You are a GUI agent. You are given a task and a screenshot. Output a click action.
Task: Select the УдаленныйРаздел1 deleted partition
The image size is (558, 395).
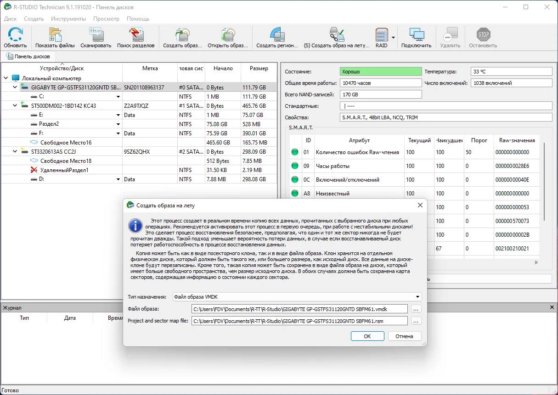(139, 170)
